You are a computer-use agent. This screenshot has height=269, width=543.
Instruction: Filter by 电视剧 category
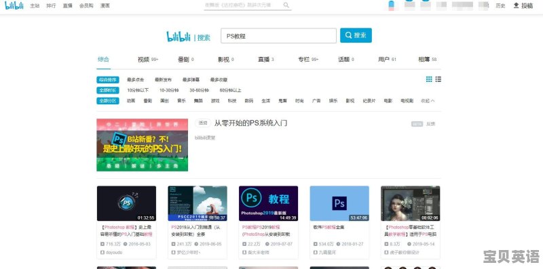[407, 101]
